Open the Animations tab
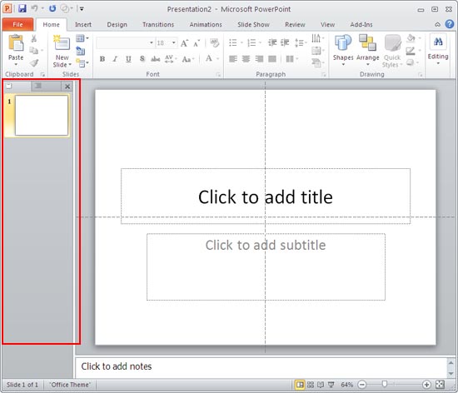The height and width of the screenshot is (393, 458). [206, 24]
